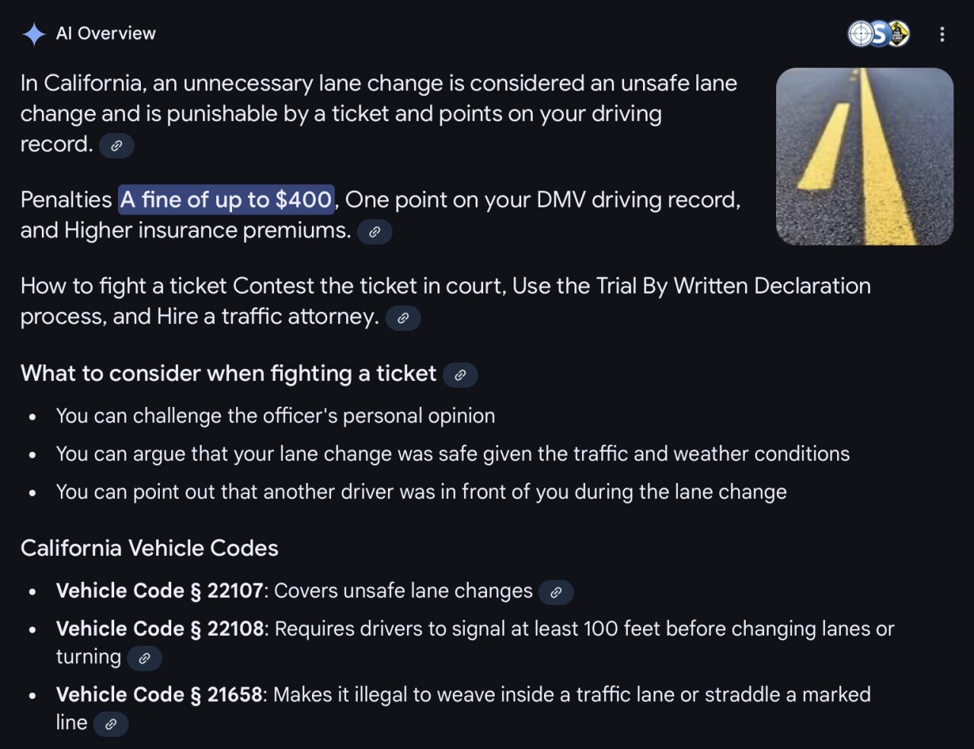This screenshot has height=749, width=974.
Task: Click bullet 'You can challenge the officer's personal opinion'
Action: 275,416
